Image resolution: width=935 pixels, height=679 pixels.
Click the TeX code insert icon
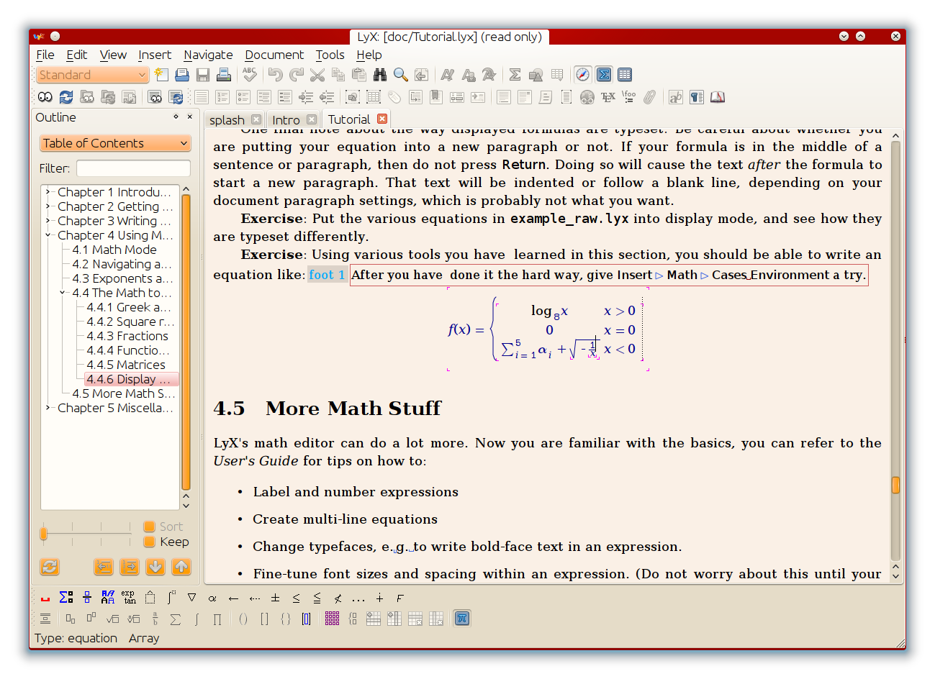click(x=608, y=97)
